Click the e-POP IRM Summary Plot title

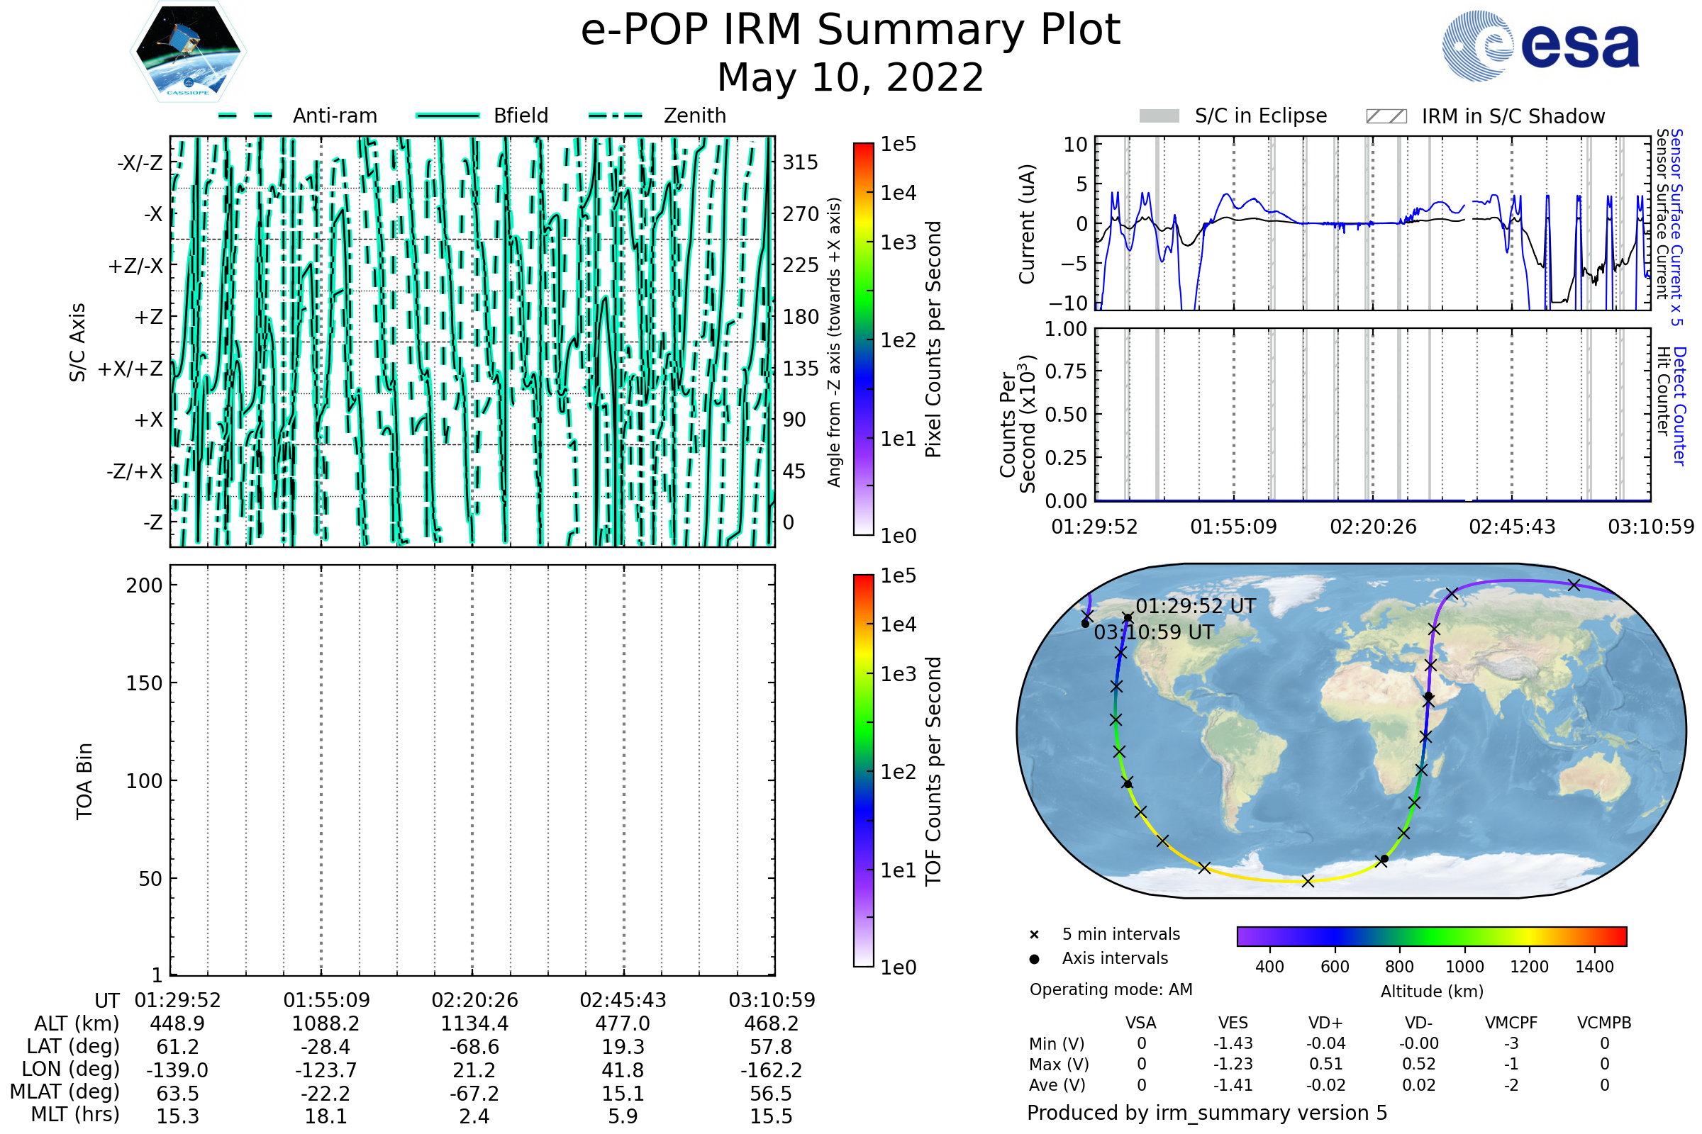(850, 30)
